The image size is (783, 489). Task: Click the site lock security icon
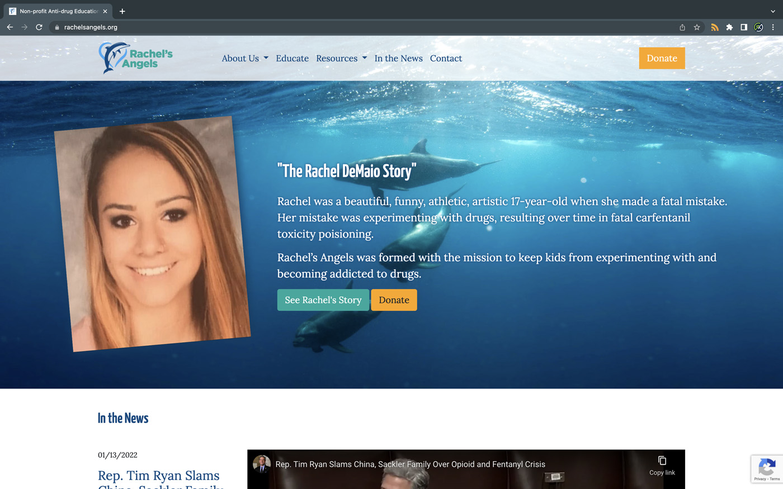[x=57, y=27]
